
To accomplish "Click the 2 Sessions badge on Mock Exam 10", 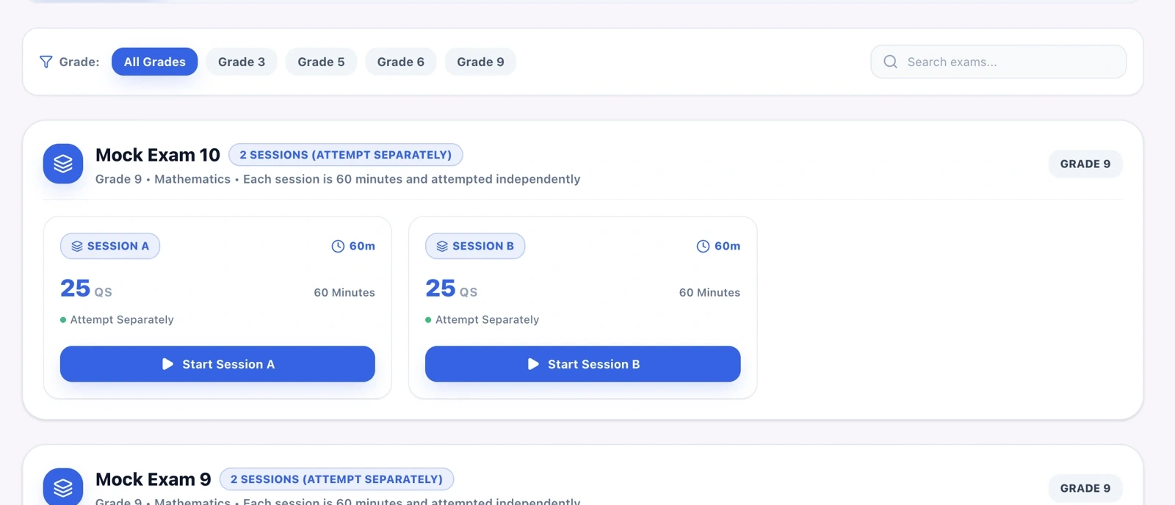I will pos(346,155).
